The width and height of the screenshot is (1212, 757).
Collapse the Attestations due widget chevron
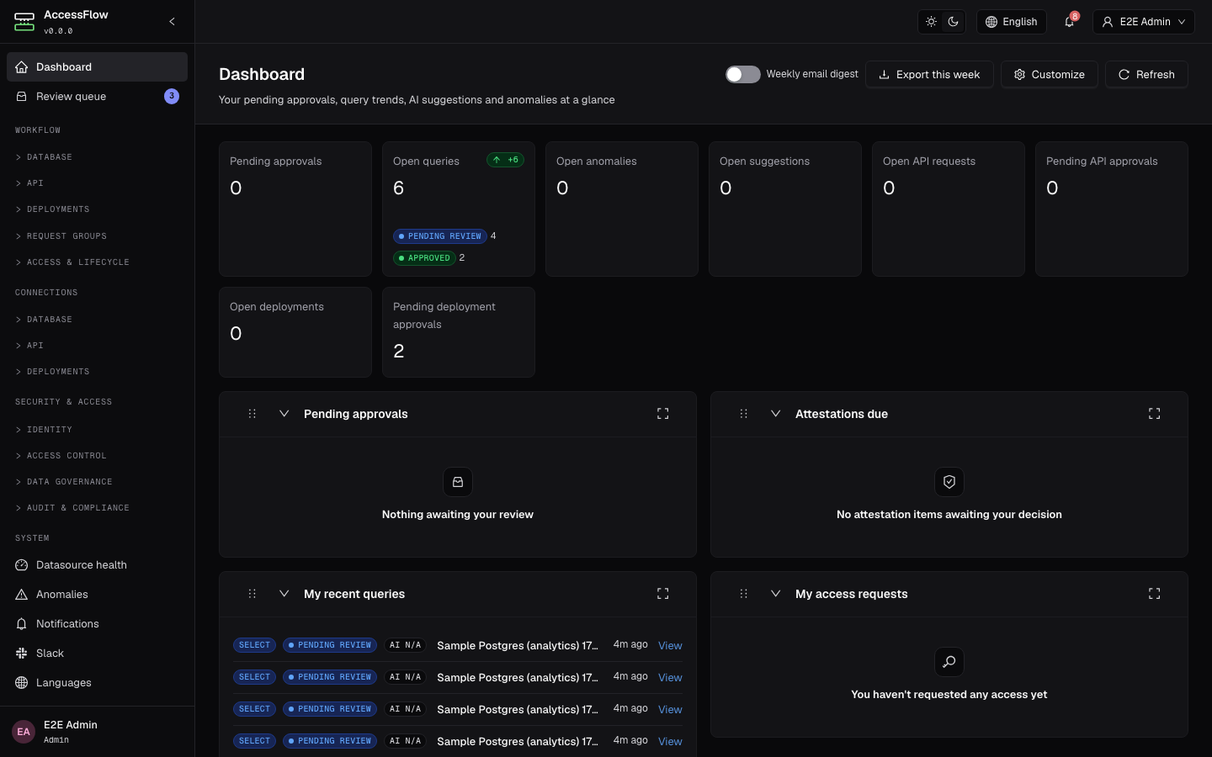click(x=776, y=414)
